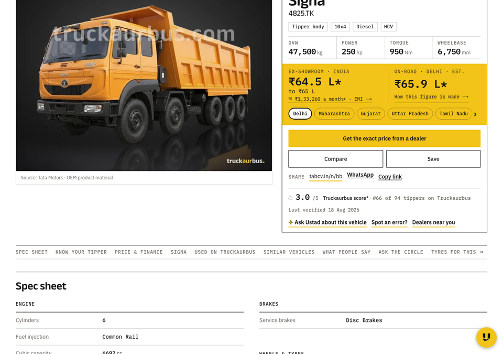Select the Signa section tab
503x354 pixels.
tap(178, 252)
